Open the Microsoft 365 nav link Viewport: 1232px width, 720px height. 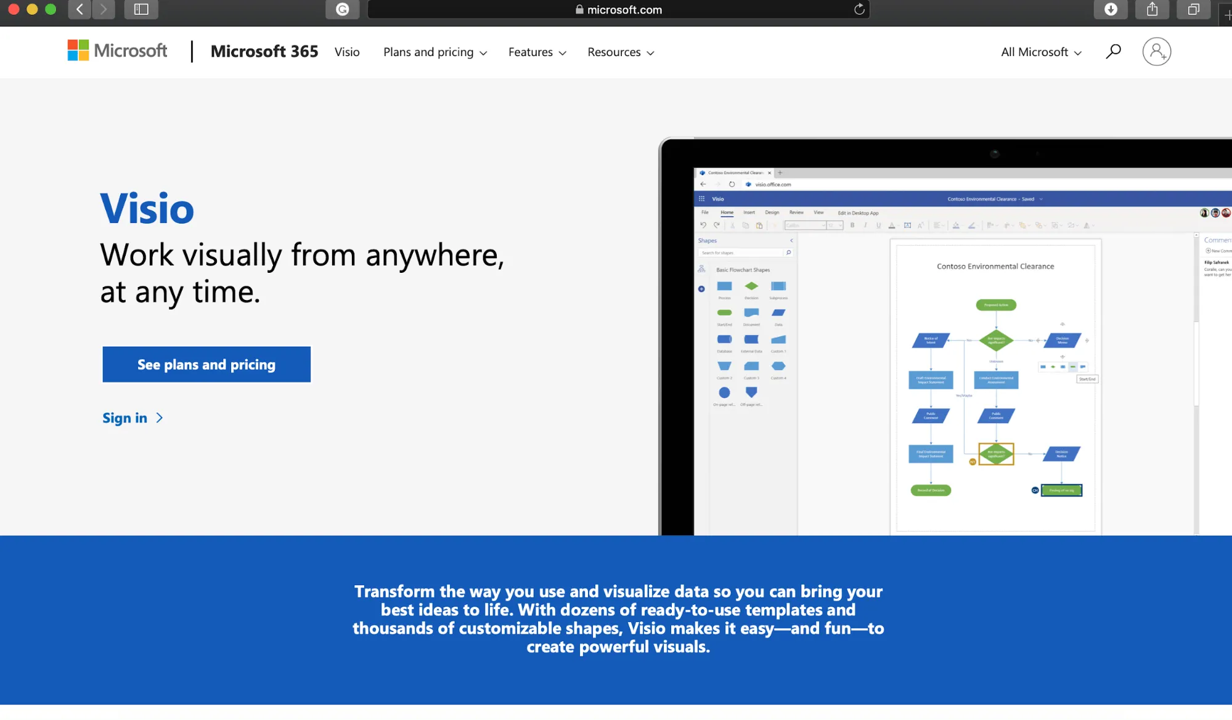pyautogui.click(x=264, y=51)
